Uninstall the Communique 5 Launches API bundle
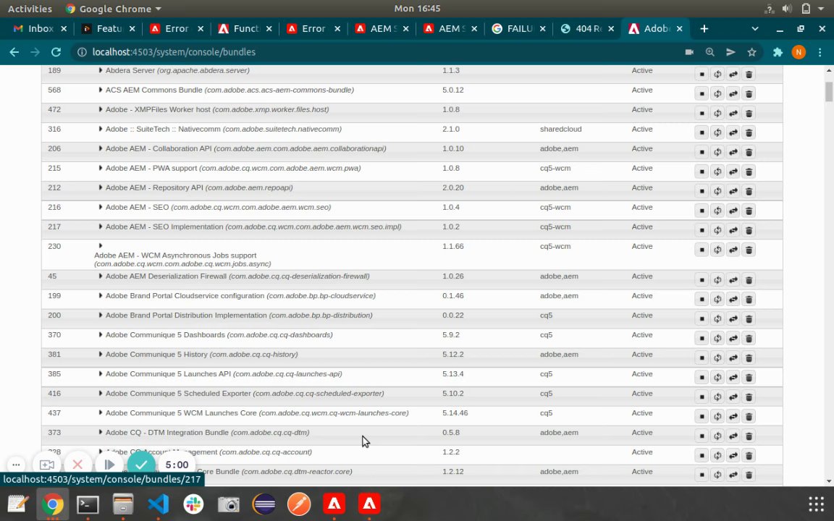 (749, 378)
